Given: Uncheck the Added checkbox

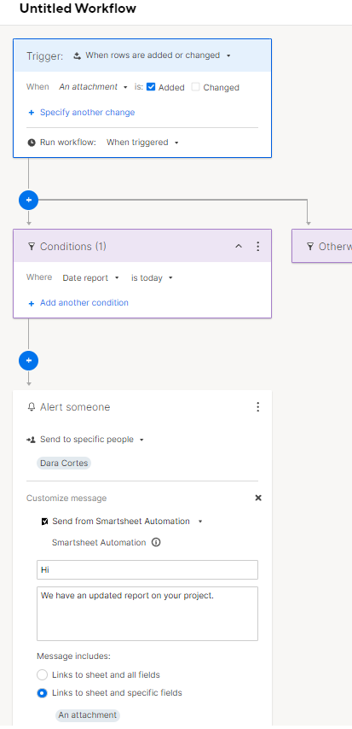Looking at the screenshot, I should [151, 87].
